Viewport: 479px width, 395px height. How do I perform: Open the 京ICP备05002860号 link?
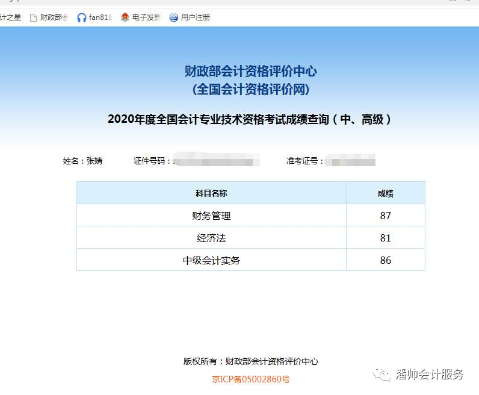tap(251, 379)
